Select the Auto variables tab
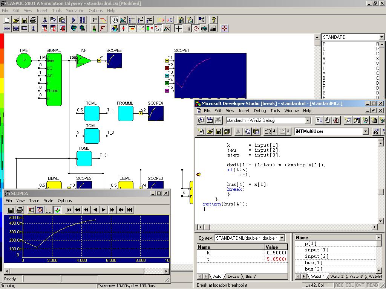Screen dimensions: 386x289 [x=217, y=277]
